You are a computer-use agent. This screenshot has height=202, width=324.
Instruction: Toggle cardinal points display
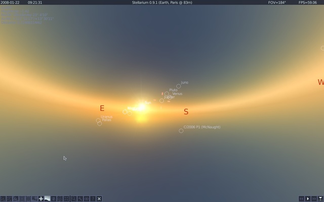41,198
